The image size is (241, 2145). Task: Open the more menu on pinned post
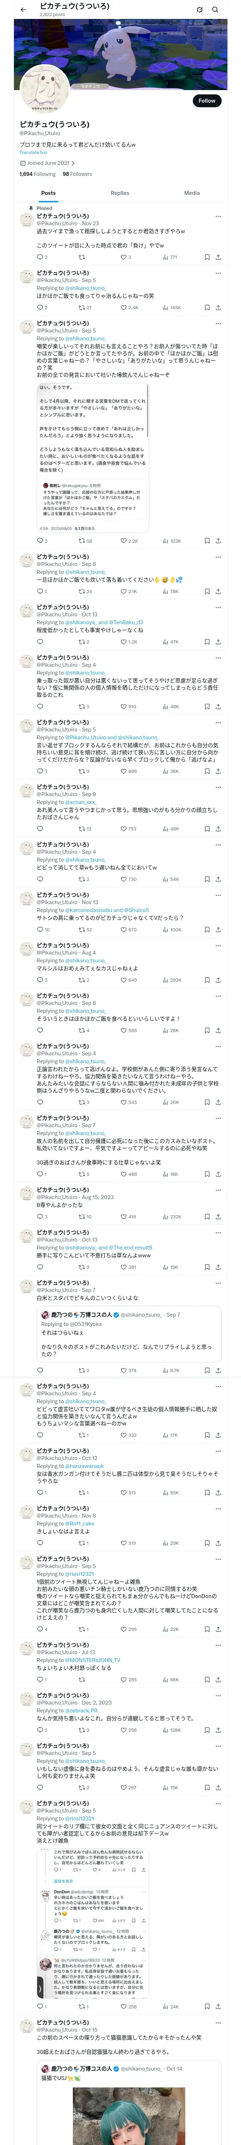(x=218, y=217)
